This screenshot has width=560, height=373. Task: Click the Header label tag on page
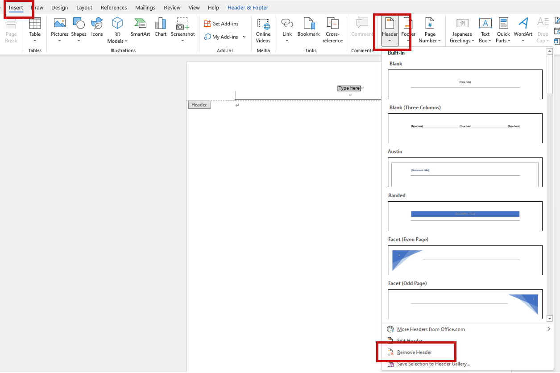coord(199,105)
